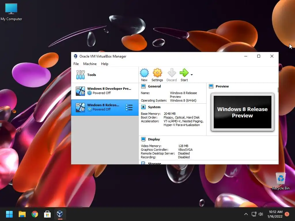This screenshot has height=221, width=295.
Task: Click the Windows 8 (64-bit) operating system value
Action: 183,100
